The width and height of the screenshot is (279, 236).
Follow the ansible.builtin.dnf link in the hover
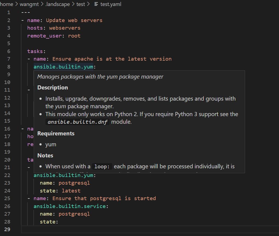click(x=77, y=122)
